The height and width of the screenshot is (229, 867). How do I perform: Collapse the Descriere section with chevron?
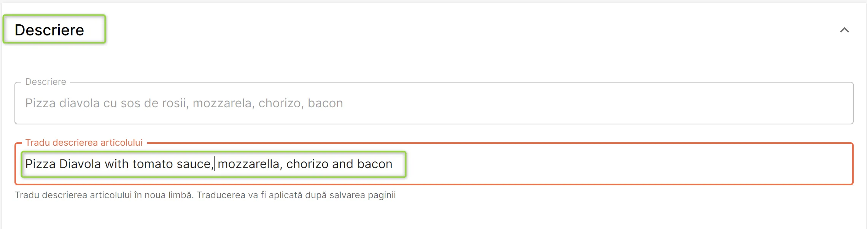point(844,30)
